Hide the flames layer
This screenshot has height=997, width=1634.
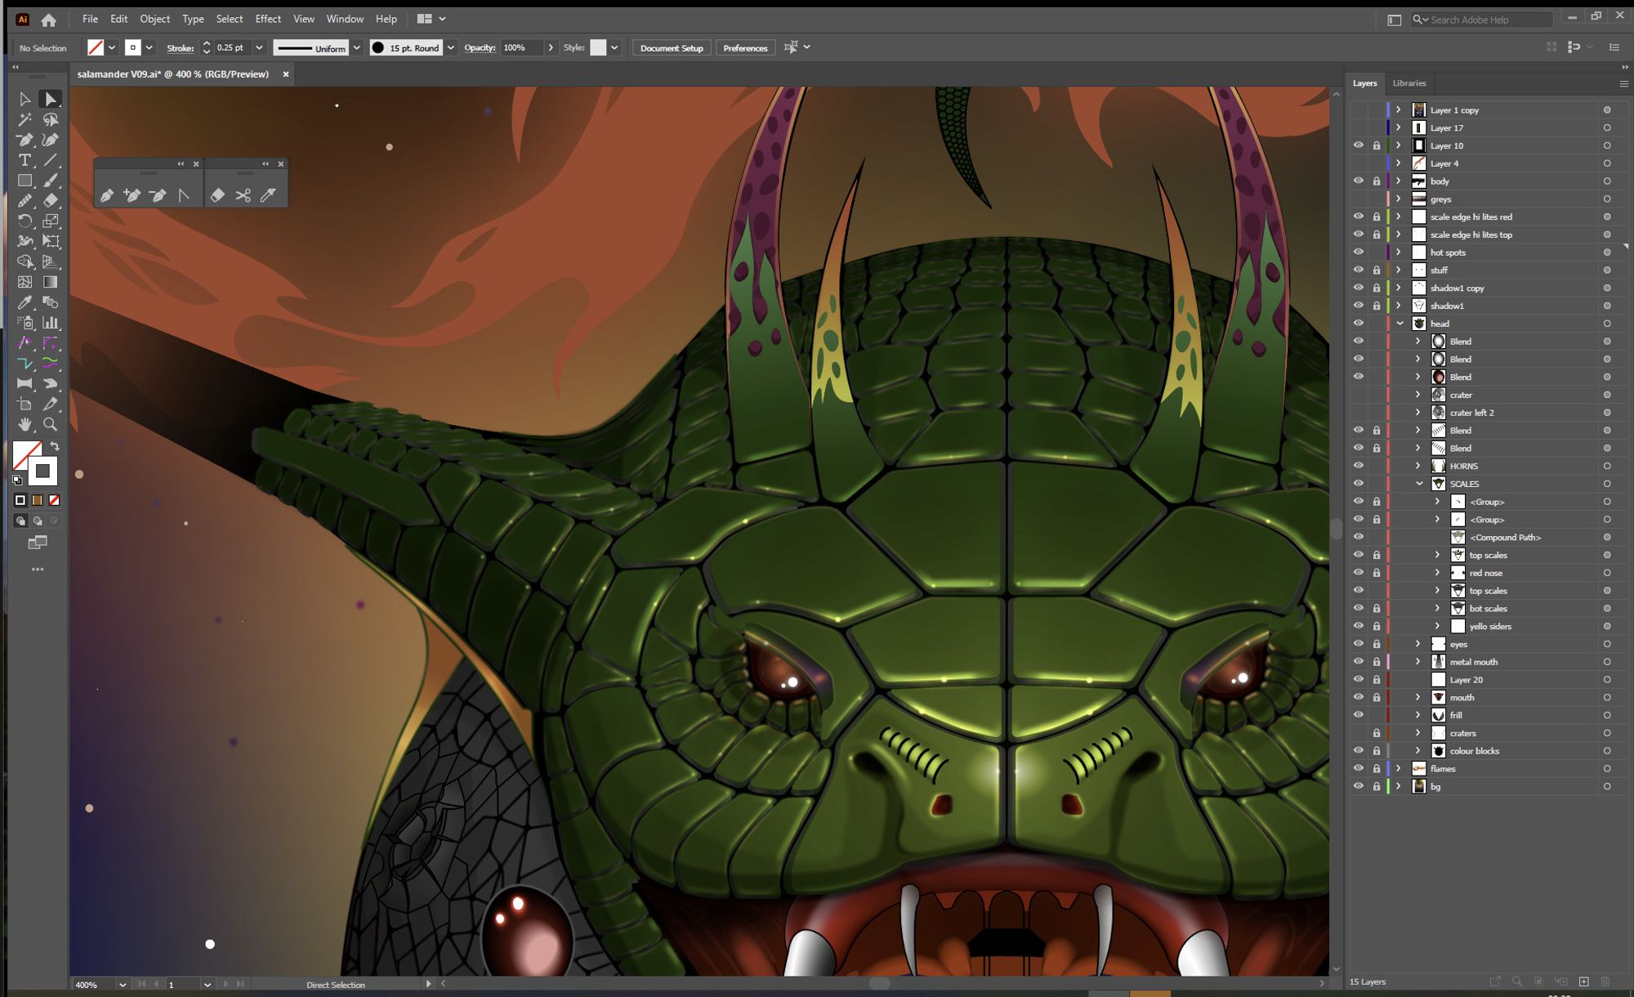coord(1358,768)
